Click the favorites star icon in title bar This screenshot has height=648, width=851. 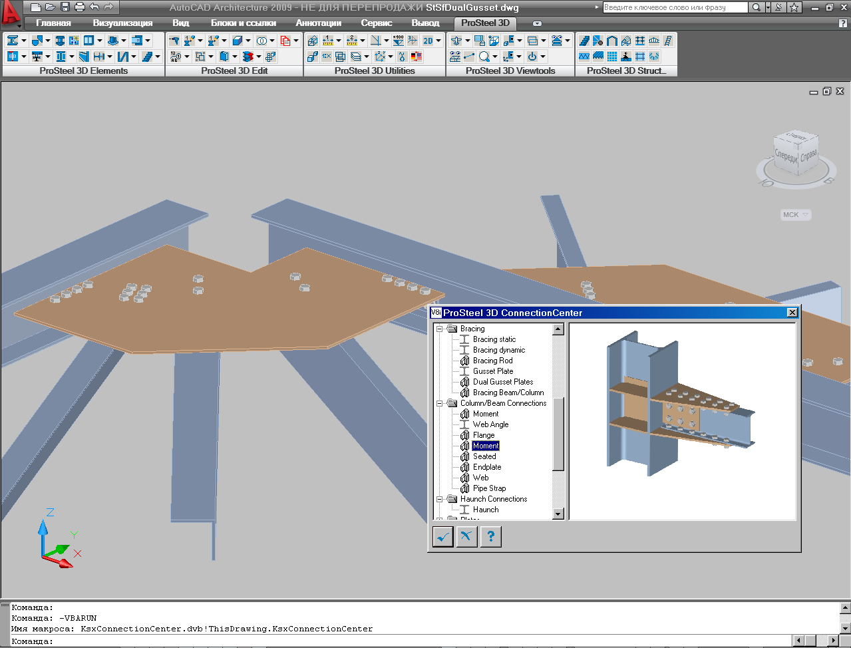click(x=794, y=7)
